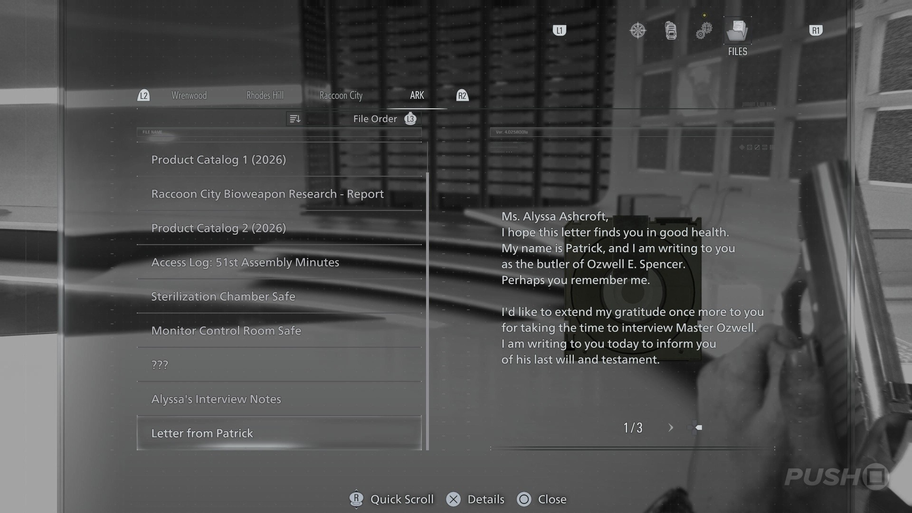The height and width of the screenshot is (513, 912).
Task: Switch to the Wrenwood tab
Action: (189, 95)
